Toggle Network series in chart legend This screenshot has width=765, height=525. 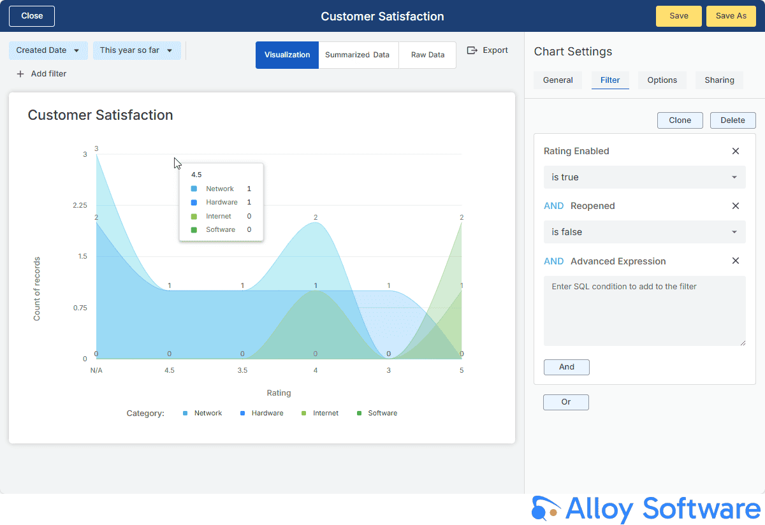(203, 413)
